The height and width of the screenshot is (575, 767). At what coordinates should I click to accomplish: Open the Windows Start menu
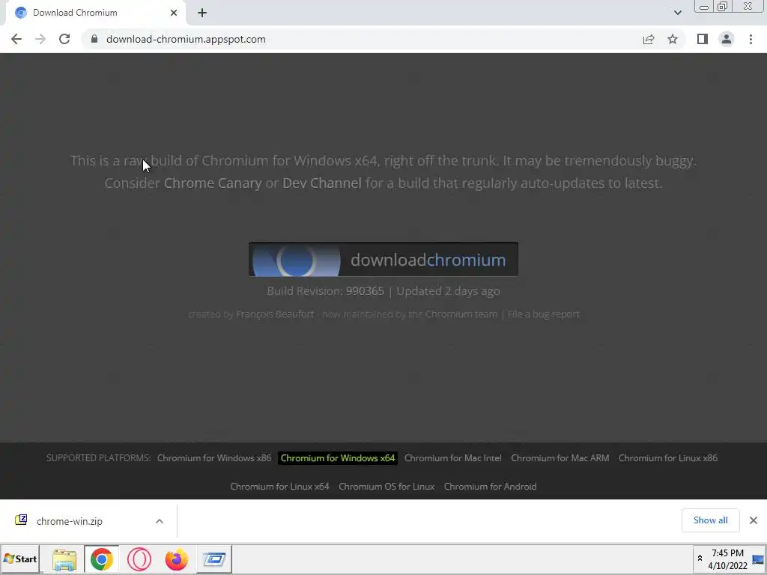pyautogui.click(x=20, y=559)
